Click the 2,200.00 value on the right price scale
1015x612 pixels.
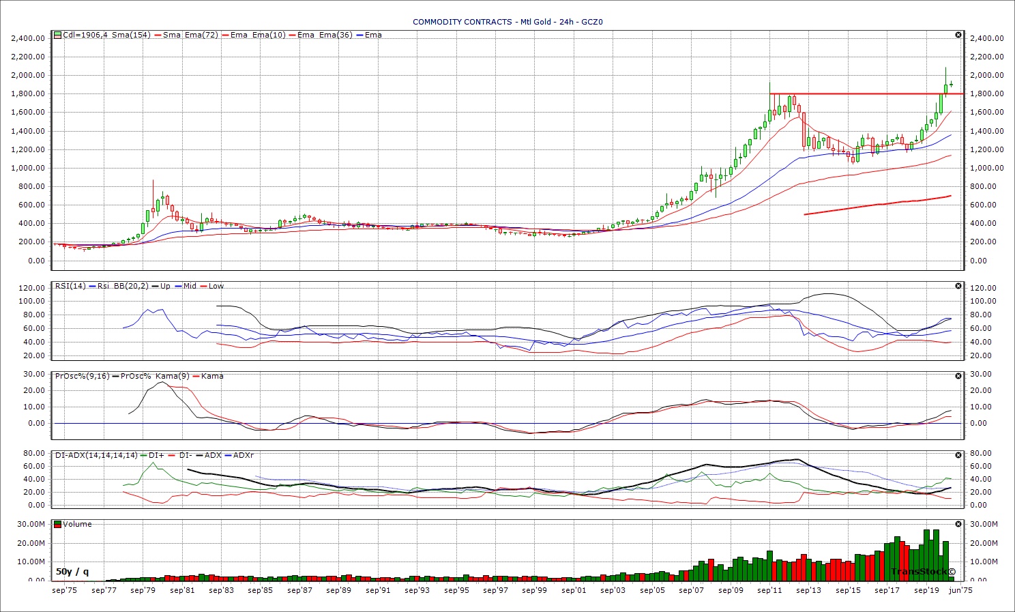coord(988,57)
